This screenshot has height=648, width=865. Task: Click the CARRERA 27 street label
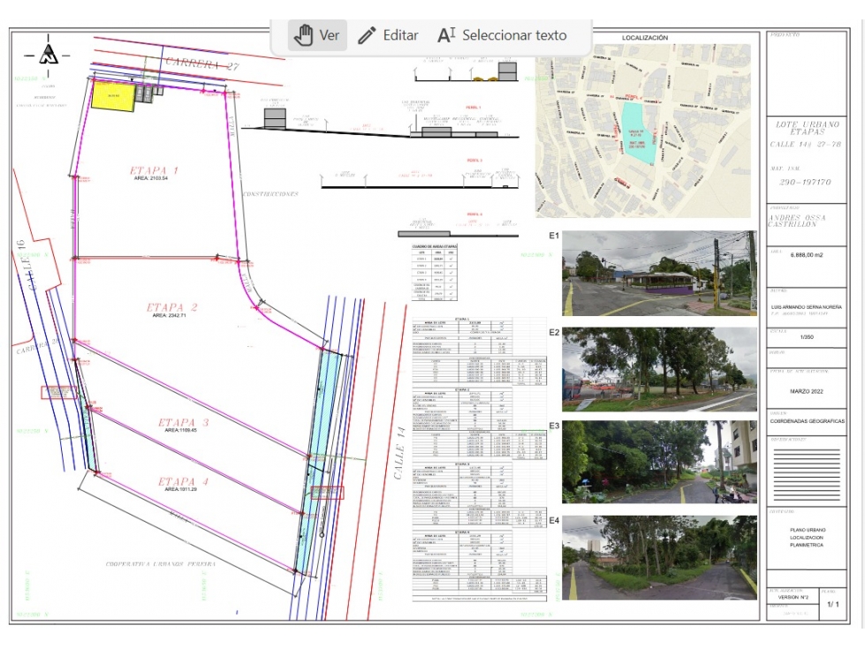pos(202,64)
